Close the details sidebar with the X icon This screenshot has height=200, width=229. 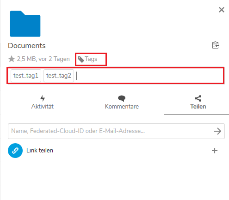[222, 10]
